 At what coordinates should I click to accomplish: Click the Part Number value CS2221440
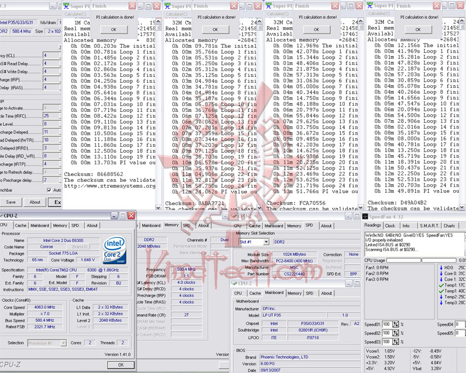[x=295, y=274]
